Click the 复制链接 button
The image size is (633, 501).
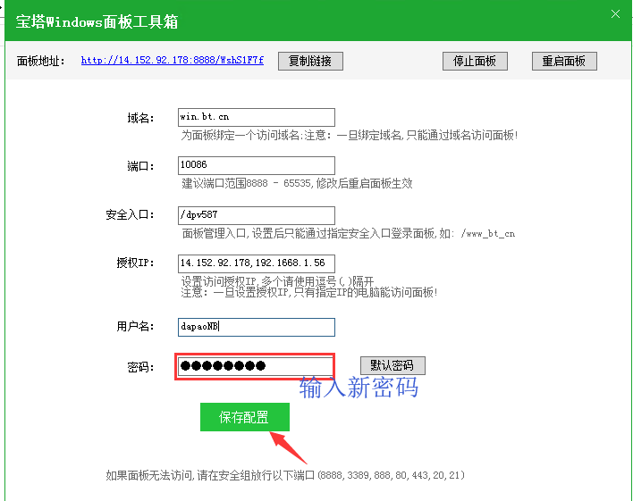point(310,61)
